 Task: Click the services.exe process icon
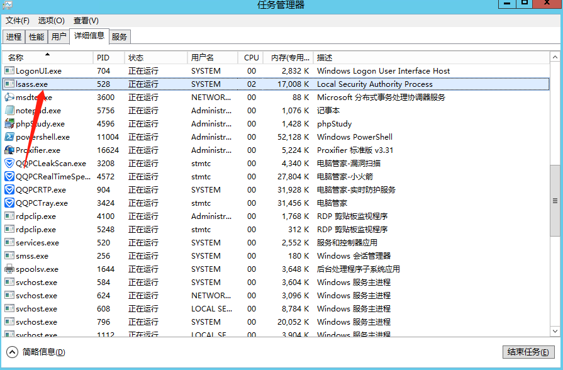click(x=9, y=242)
